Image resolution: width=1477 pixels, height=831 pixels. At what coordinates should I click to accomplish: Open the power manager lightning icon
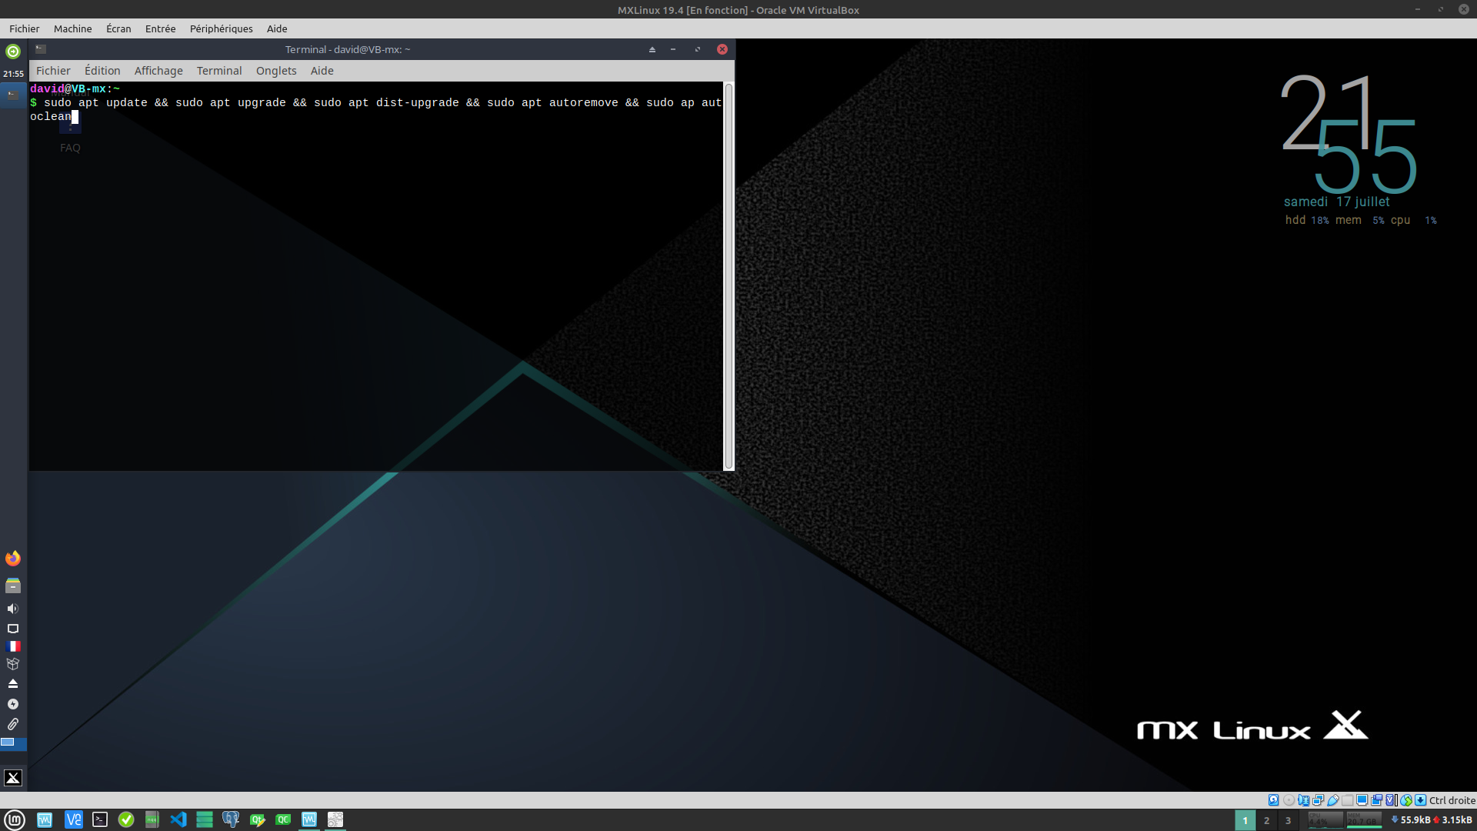click(13, 704)
